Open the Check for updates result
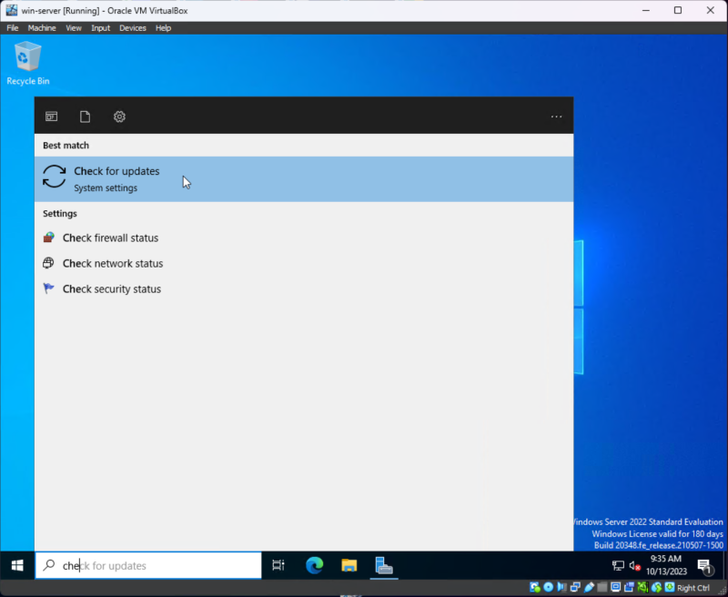Viewport: 728px width, 597px height. pyautogui.click(x=116, y=178)
